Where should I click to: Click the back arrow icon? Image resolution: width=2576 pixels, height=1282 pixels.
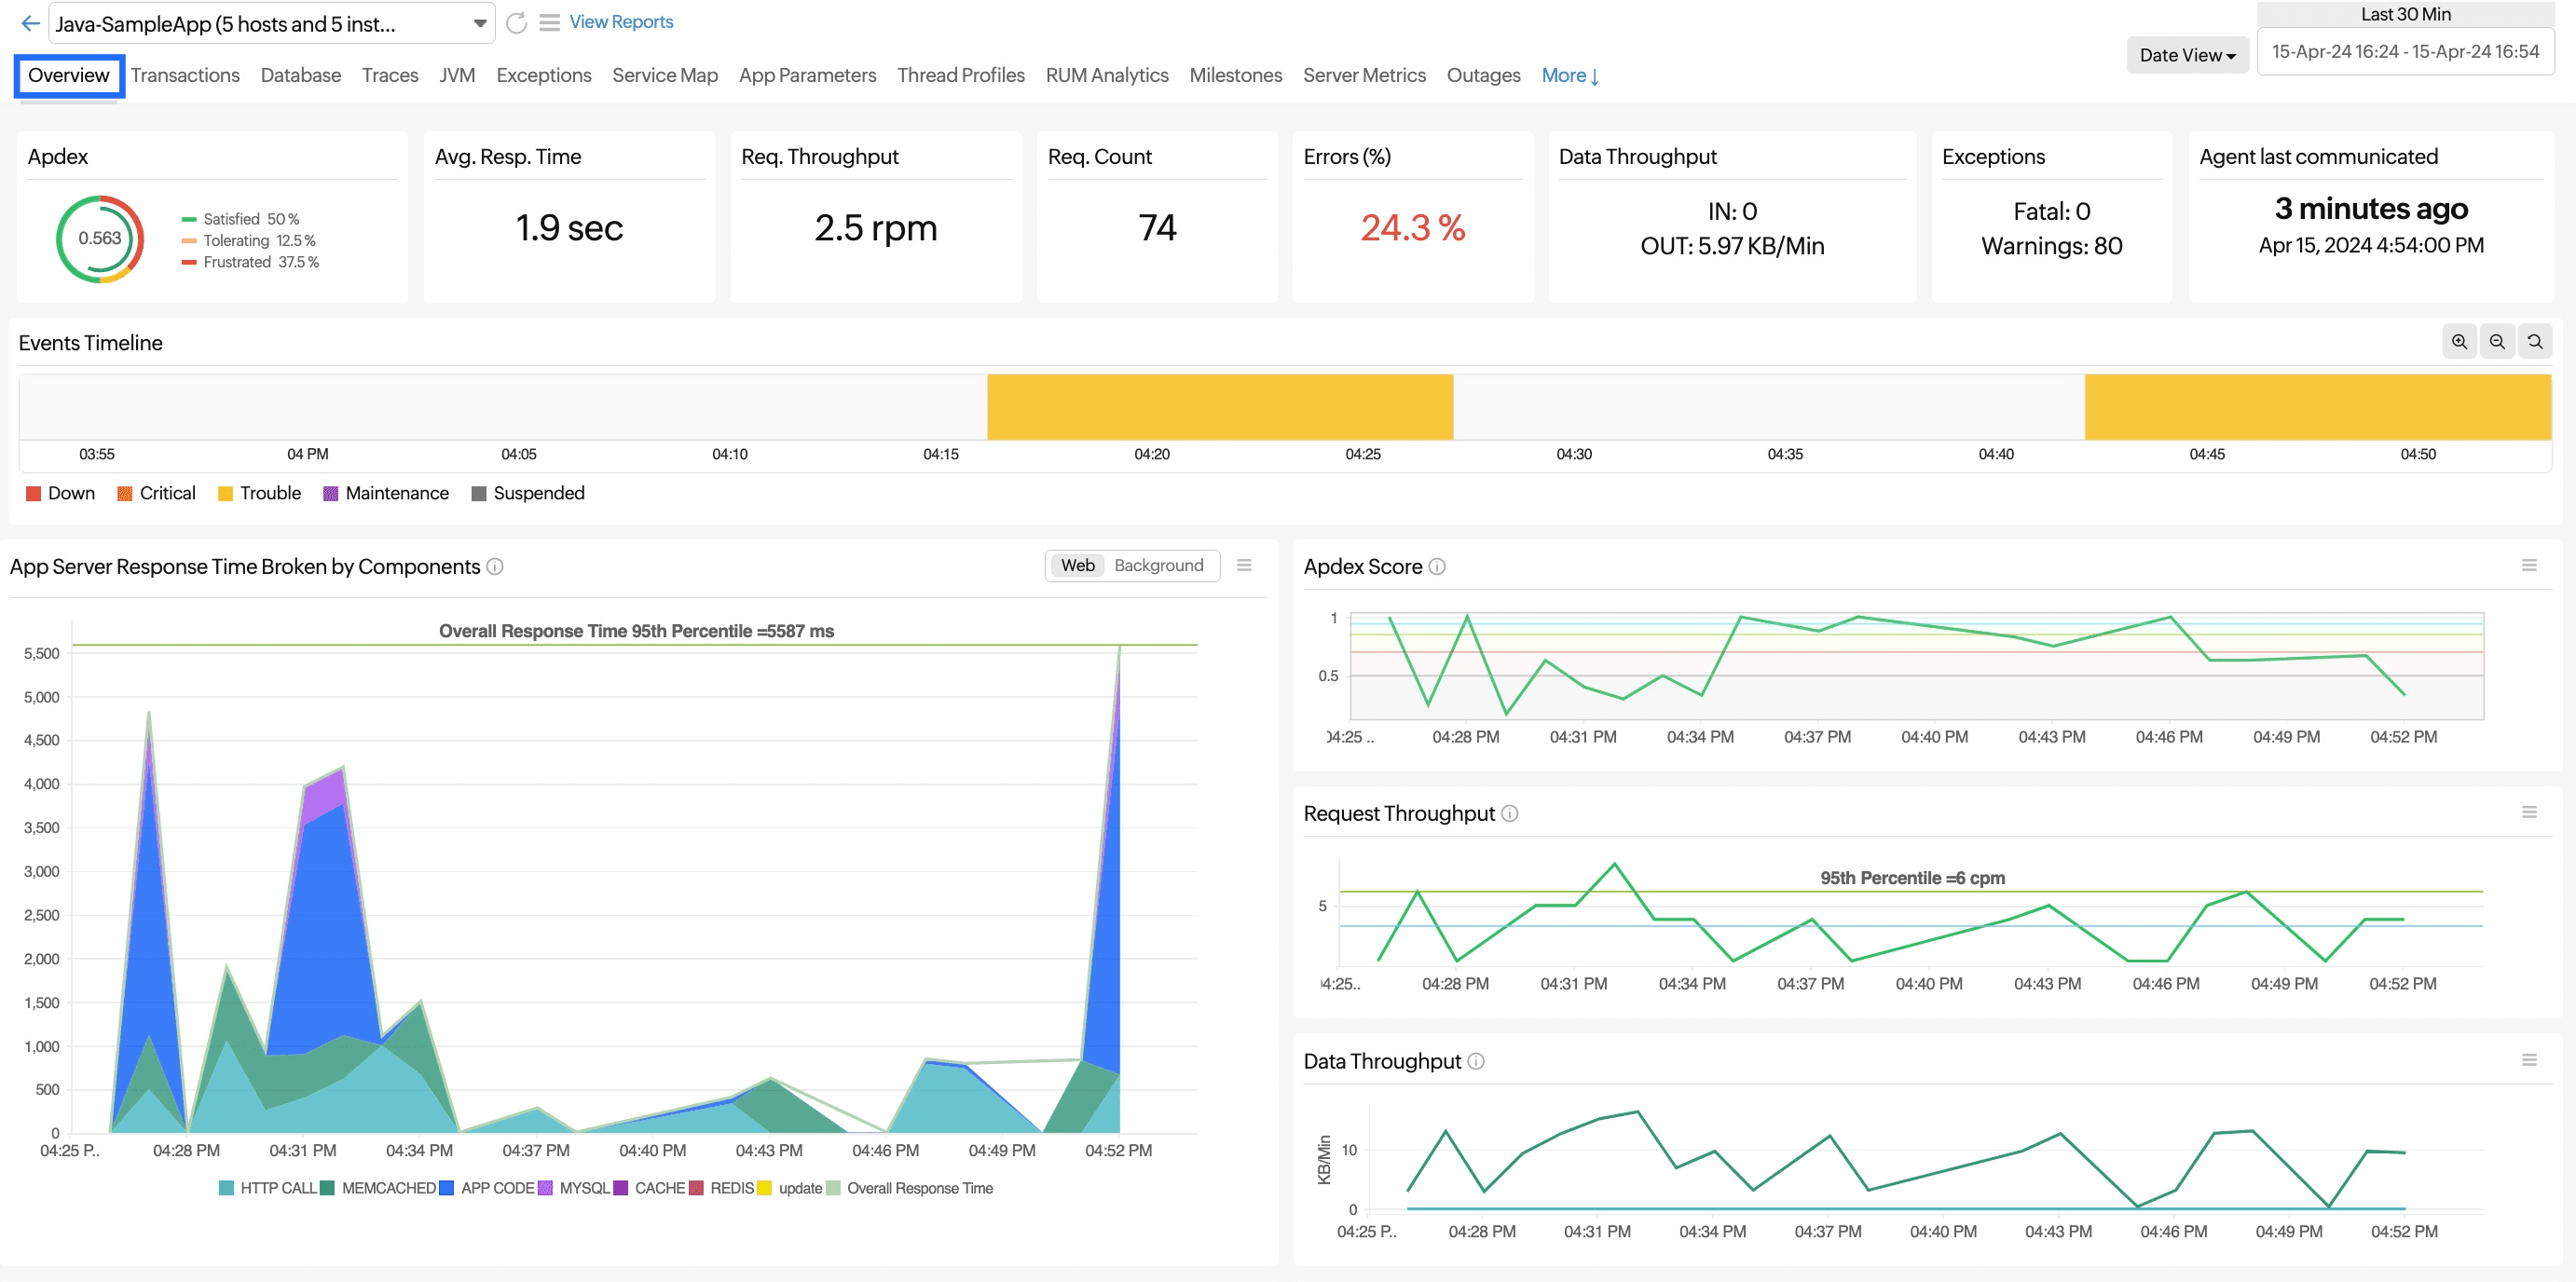(30, 23)
